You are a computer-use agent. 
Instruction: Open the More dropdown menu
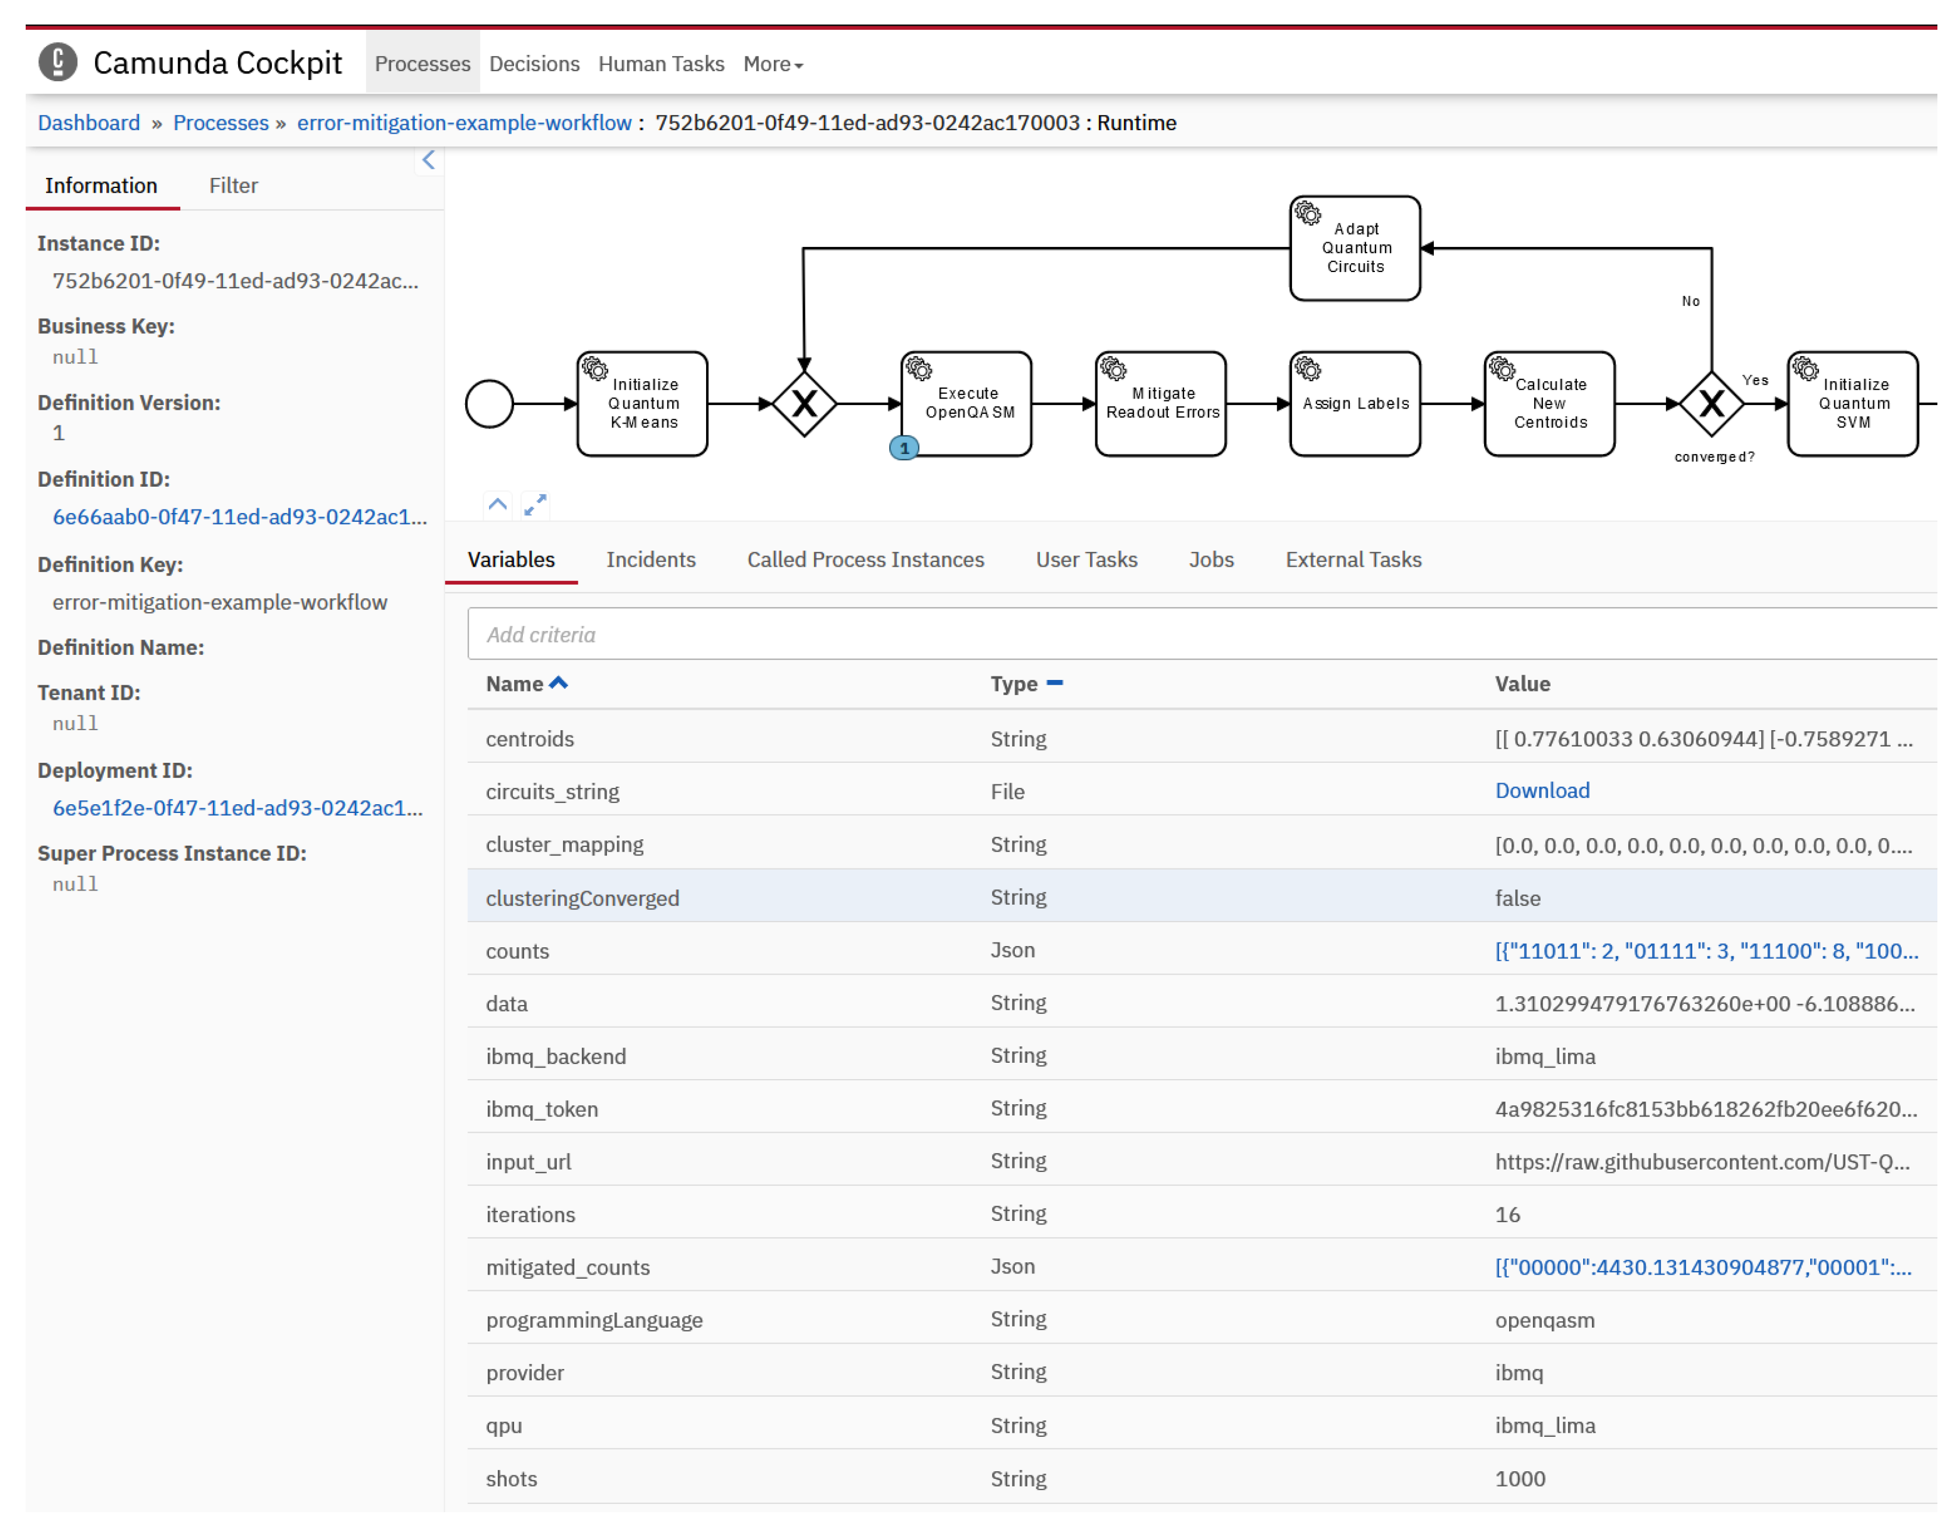coord(772,64)
